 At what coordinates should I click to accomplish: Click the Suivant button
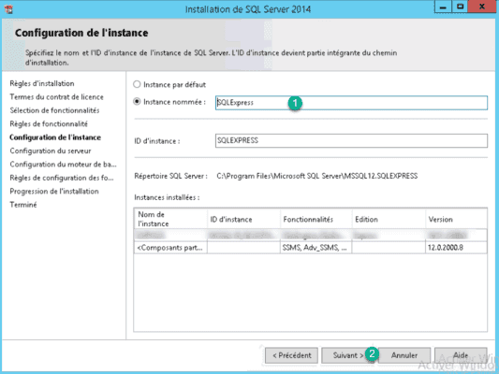click(x=348, y=355)
